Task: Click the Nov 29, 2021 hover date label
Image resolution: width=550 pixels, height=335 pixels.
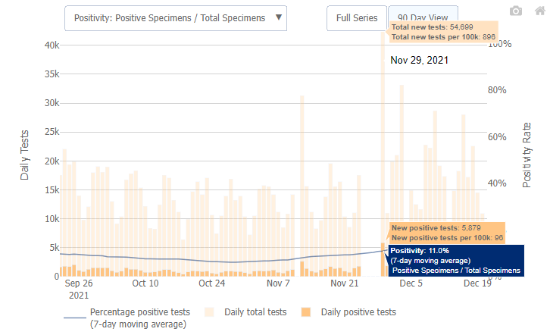Action: (x=423, y=60)
